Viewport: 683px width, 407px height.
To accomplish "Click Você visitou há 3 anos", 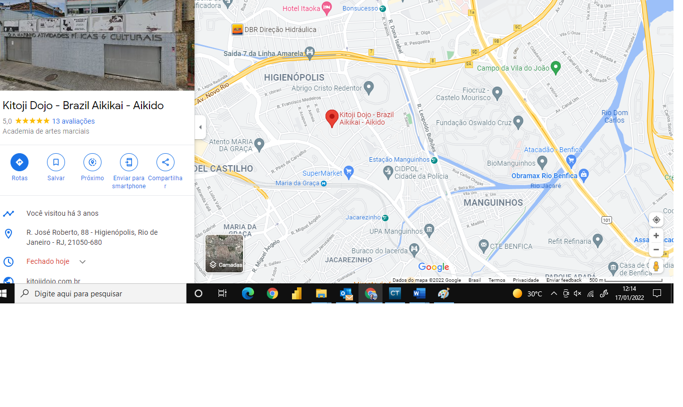I will point(62,213).
